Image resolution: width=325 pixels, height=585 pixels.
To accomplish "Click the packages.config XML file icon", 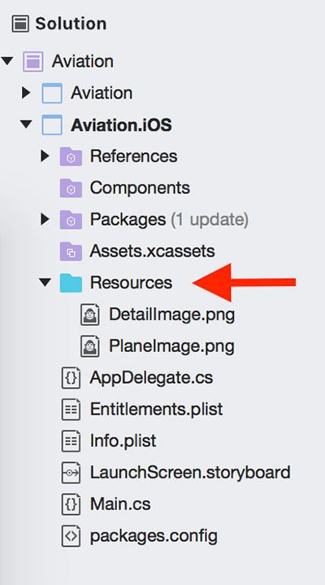I will [x=71, y=536].
